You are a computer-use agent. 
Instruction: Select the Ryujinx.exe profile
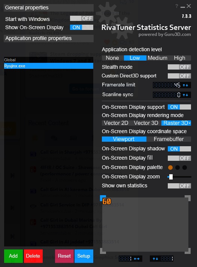coord(49,66)
